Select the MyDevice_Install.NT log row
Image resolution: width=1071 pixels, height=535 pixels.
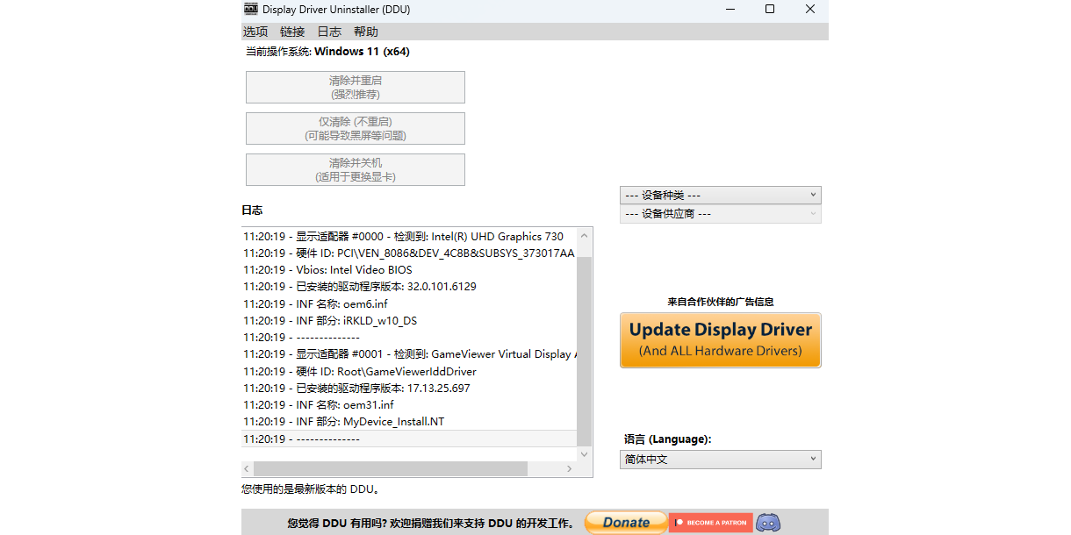point(409,421)
